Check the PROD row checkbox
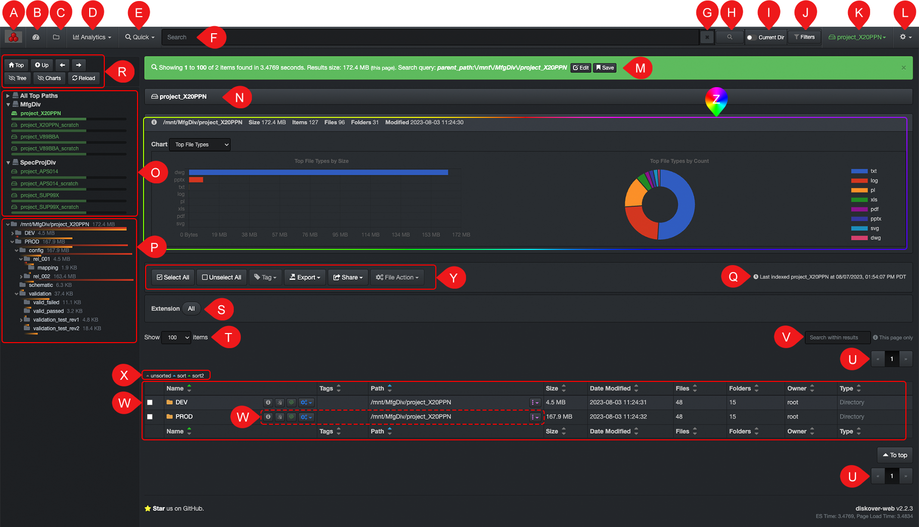The width and height of the screenshot is (919, 527). pyautogui.click(x=150, y=417)
